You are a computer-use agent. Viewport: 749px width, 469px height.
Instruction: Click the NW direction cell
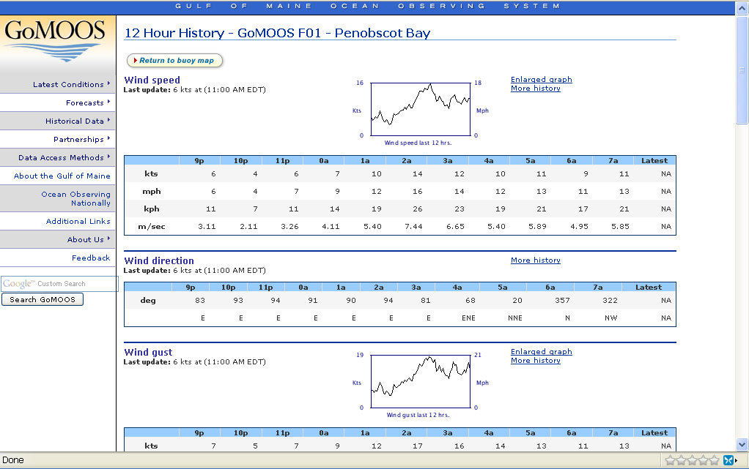click(611, 318)
